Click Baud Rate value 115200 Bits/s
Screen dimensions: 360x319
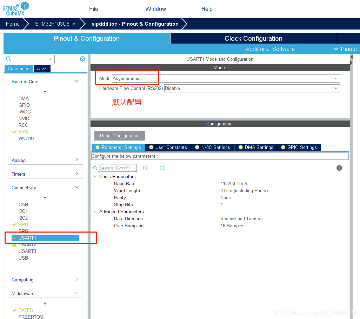tap(234, 183)
